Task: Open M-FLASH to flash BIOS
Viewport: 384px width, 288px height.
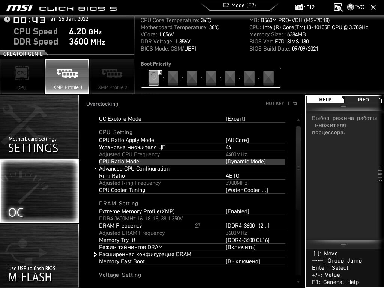Action: tap(39, 255)
